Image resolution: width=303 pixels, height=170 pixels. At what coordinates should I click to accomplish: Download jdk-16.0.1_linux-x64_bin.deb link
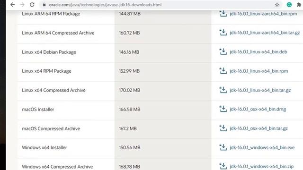258,51
